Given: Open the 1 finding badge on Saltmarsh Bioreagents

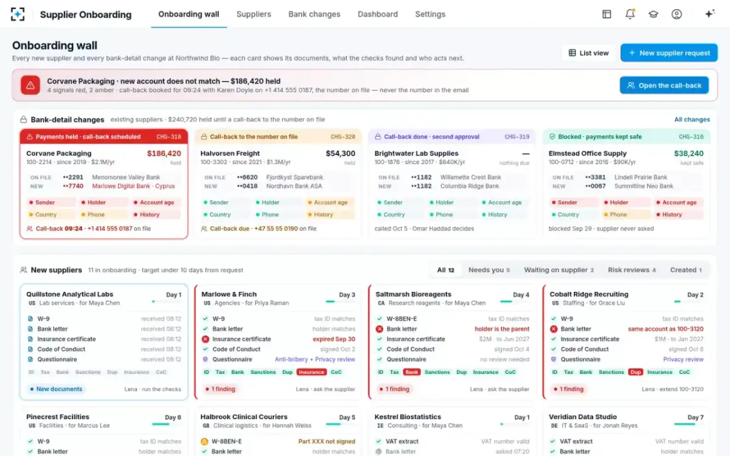Looking at the screenshot, I should point(395,389).
